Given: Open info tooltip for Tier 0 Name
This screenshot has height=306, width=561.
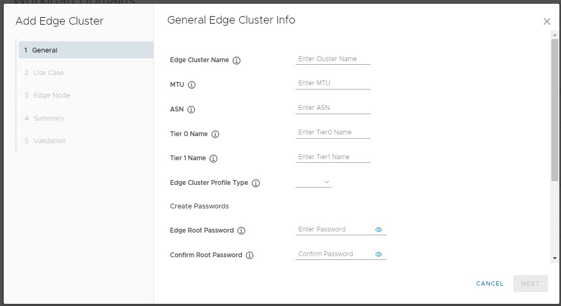Looking at the screenshot, I should 216,135.
